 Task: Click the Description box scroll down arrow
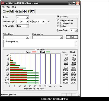[x=76, y=46]
